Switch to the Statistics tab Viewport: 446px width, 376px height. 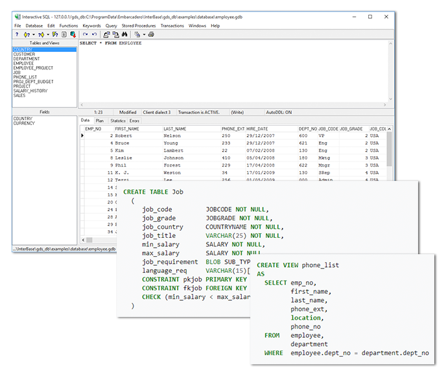point(118,121)
